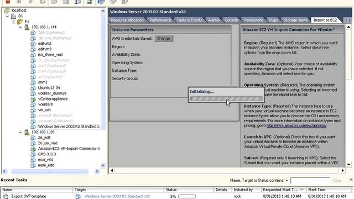354x199 pixels.
Task: Switch to the Storage Views tab
Action: tap(295, 20)
